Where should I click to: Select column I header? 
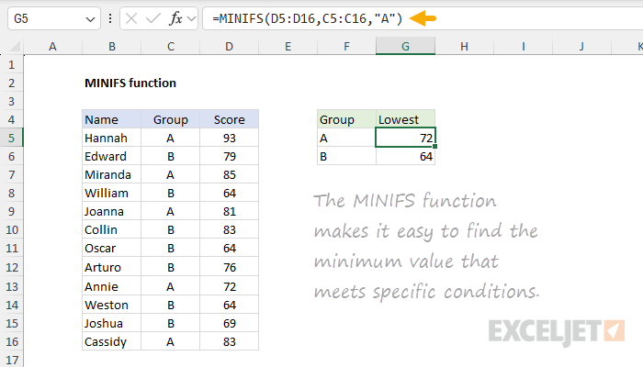tap(524, 46)
